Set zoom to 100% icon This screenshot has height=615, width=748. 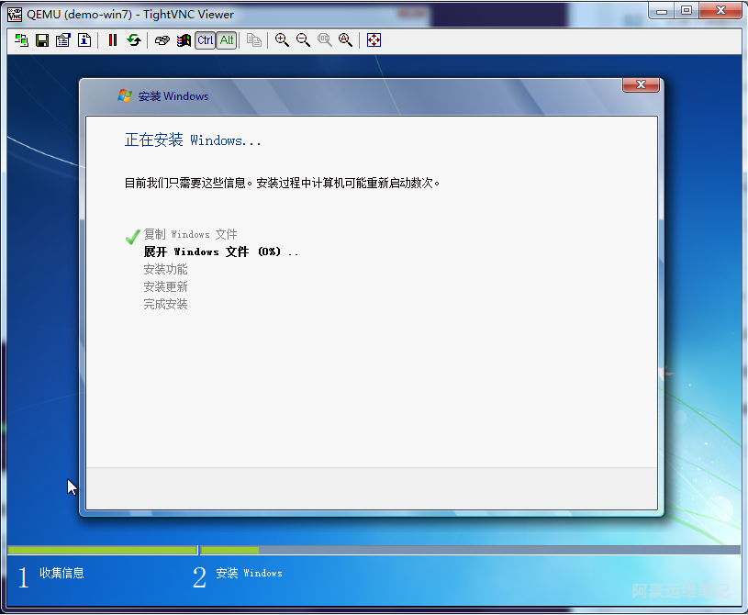(x=324, y=40)
